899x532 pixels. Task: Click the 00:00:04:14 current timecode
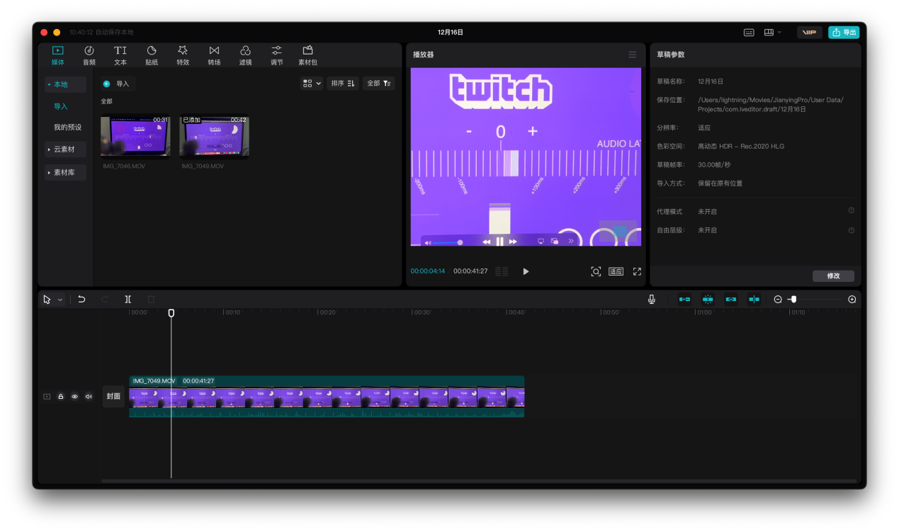428,271
